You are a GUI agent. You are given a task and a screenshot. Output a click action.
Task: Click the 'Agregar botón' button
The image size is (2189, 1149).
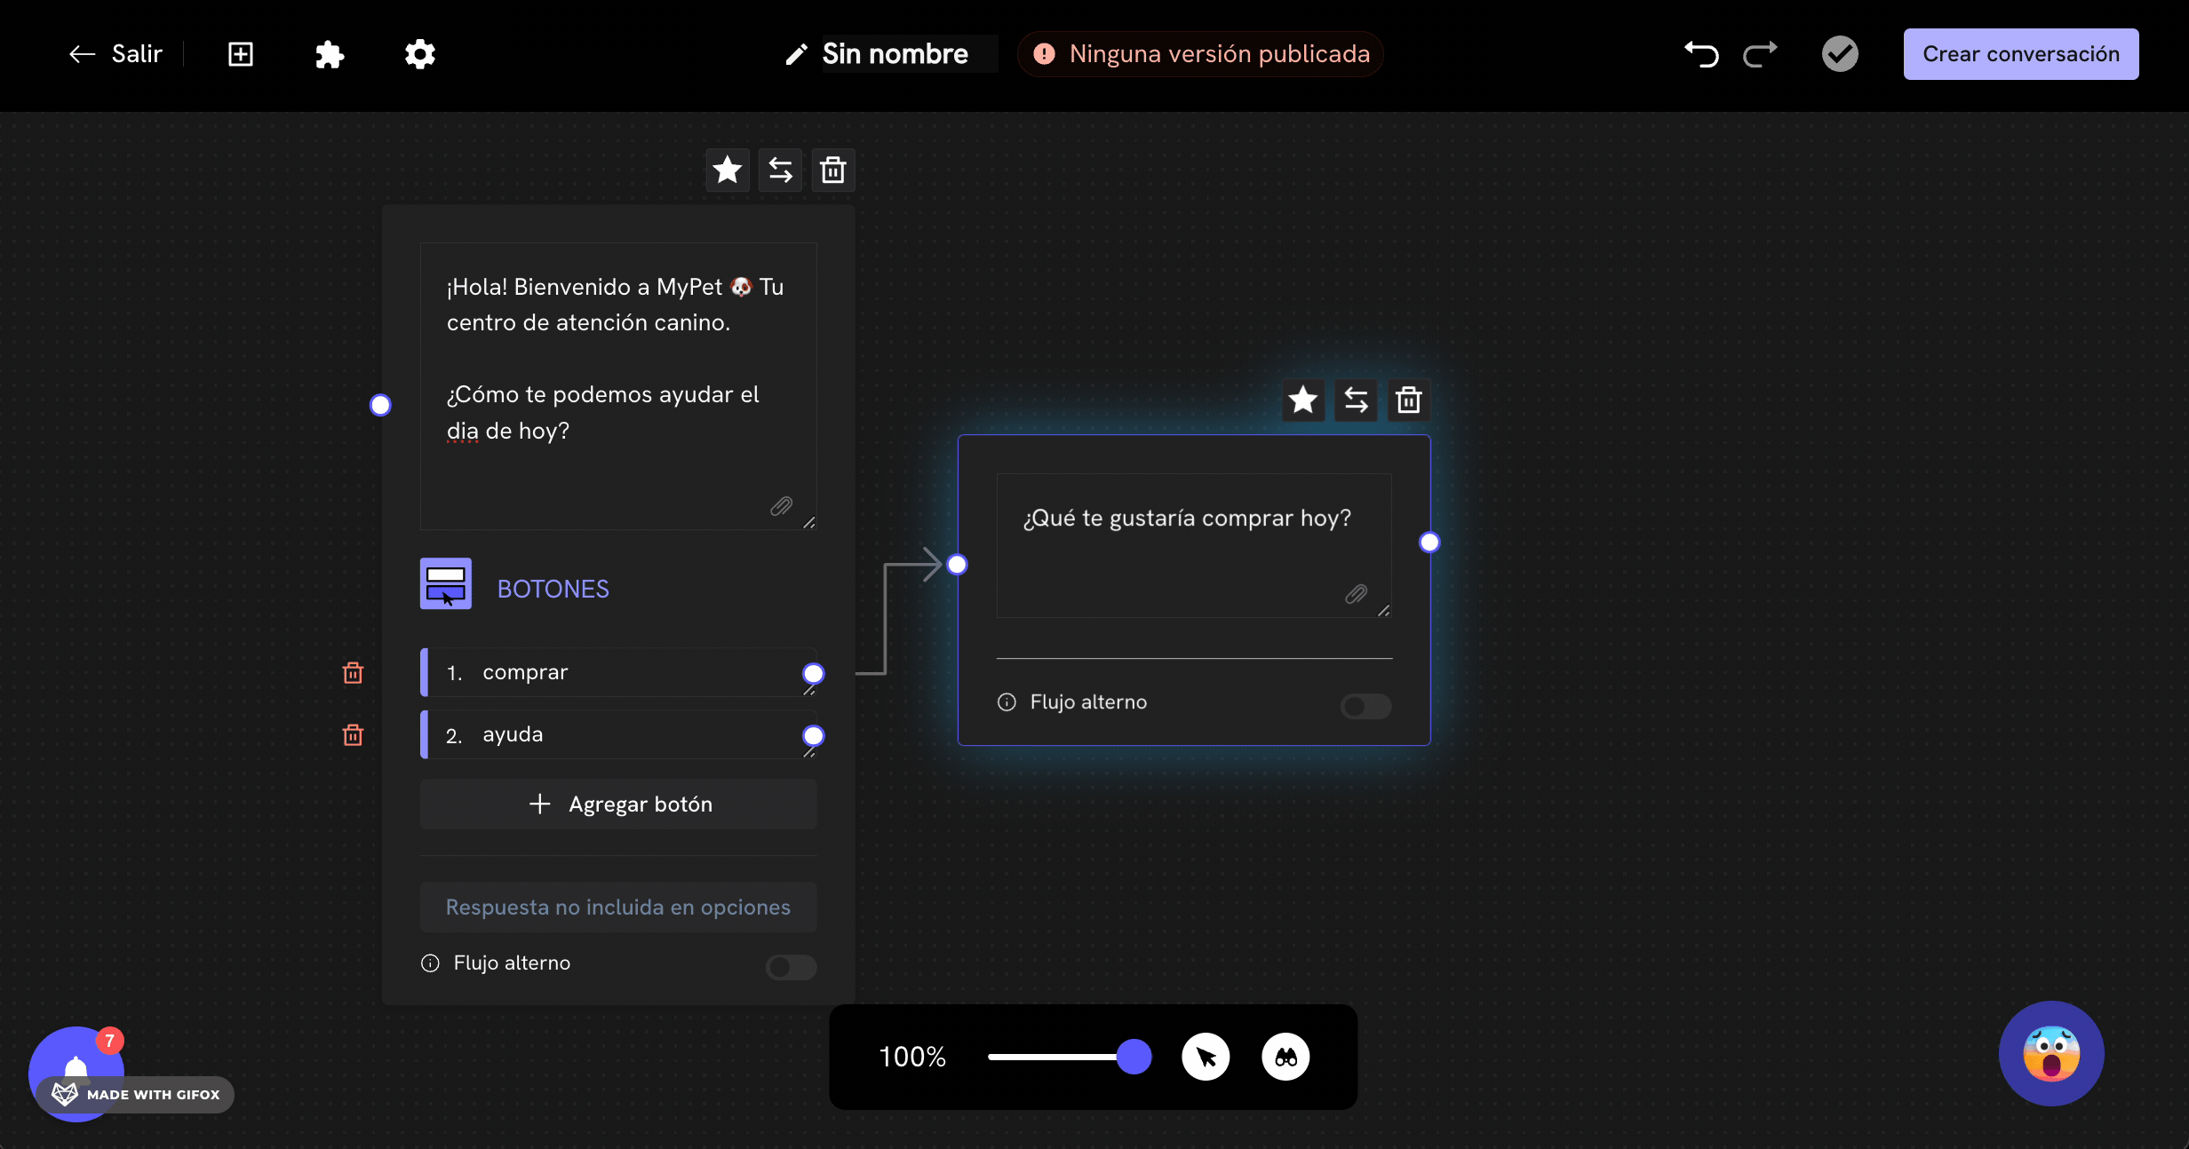pyautogui.click(x=618, y=804)
